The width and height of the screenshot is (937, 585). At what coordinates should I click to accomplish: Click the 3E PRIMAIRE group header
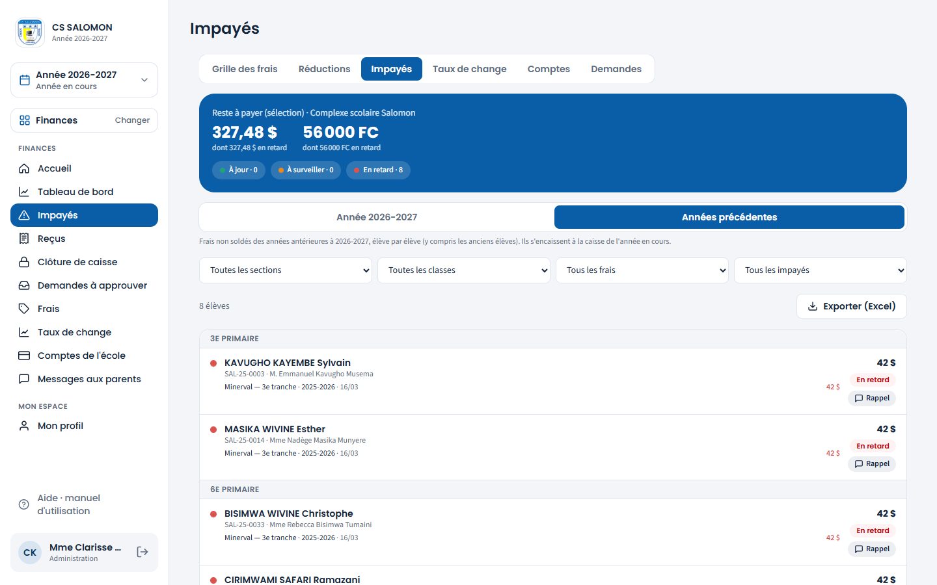pyautogui.click(x=553, y=339)
